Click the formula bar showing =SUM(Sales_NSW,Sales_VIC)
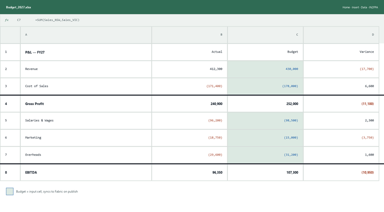 [57, 20]
